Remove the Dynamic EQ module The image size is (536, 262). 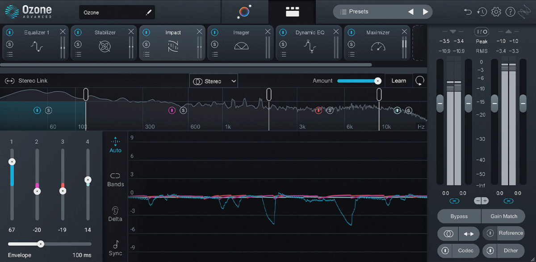(x=336, y=31)
